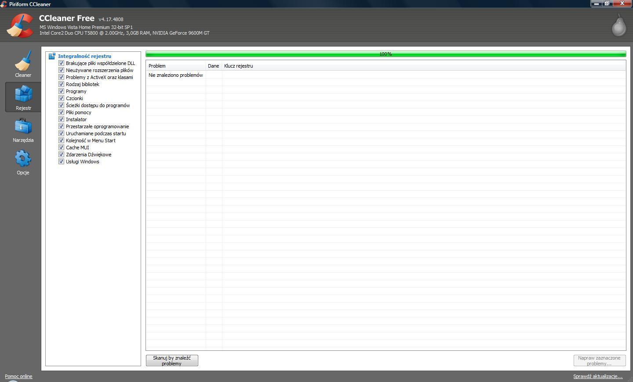Image resolution: width=633 pixels, height=382 pixels.
Task: Select the Rejestr registry cubes icon
Action: point(23,94)
